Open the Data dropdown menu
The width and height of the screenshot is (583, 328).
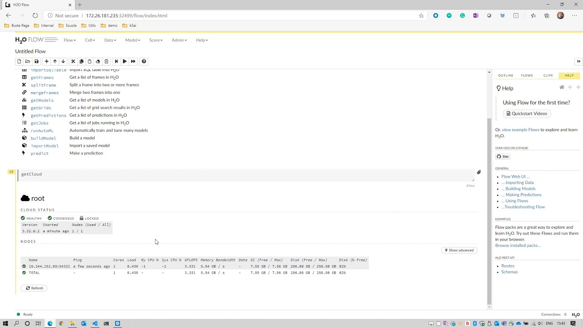click(110, 40)
